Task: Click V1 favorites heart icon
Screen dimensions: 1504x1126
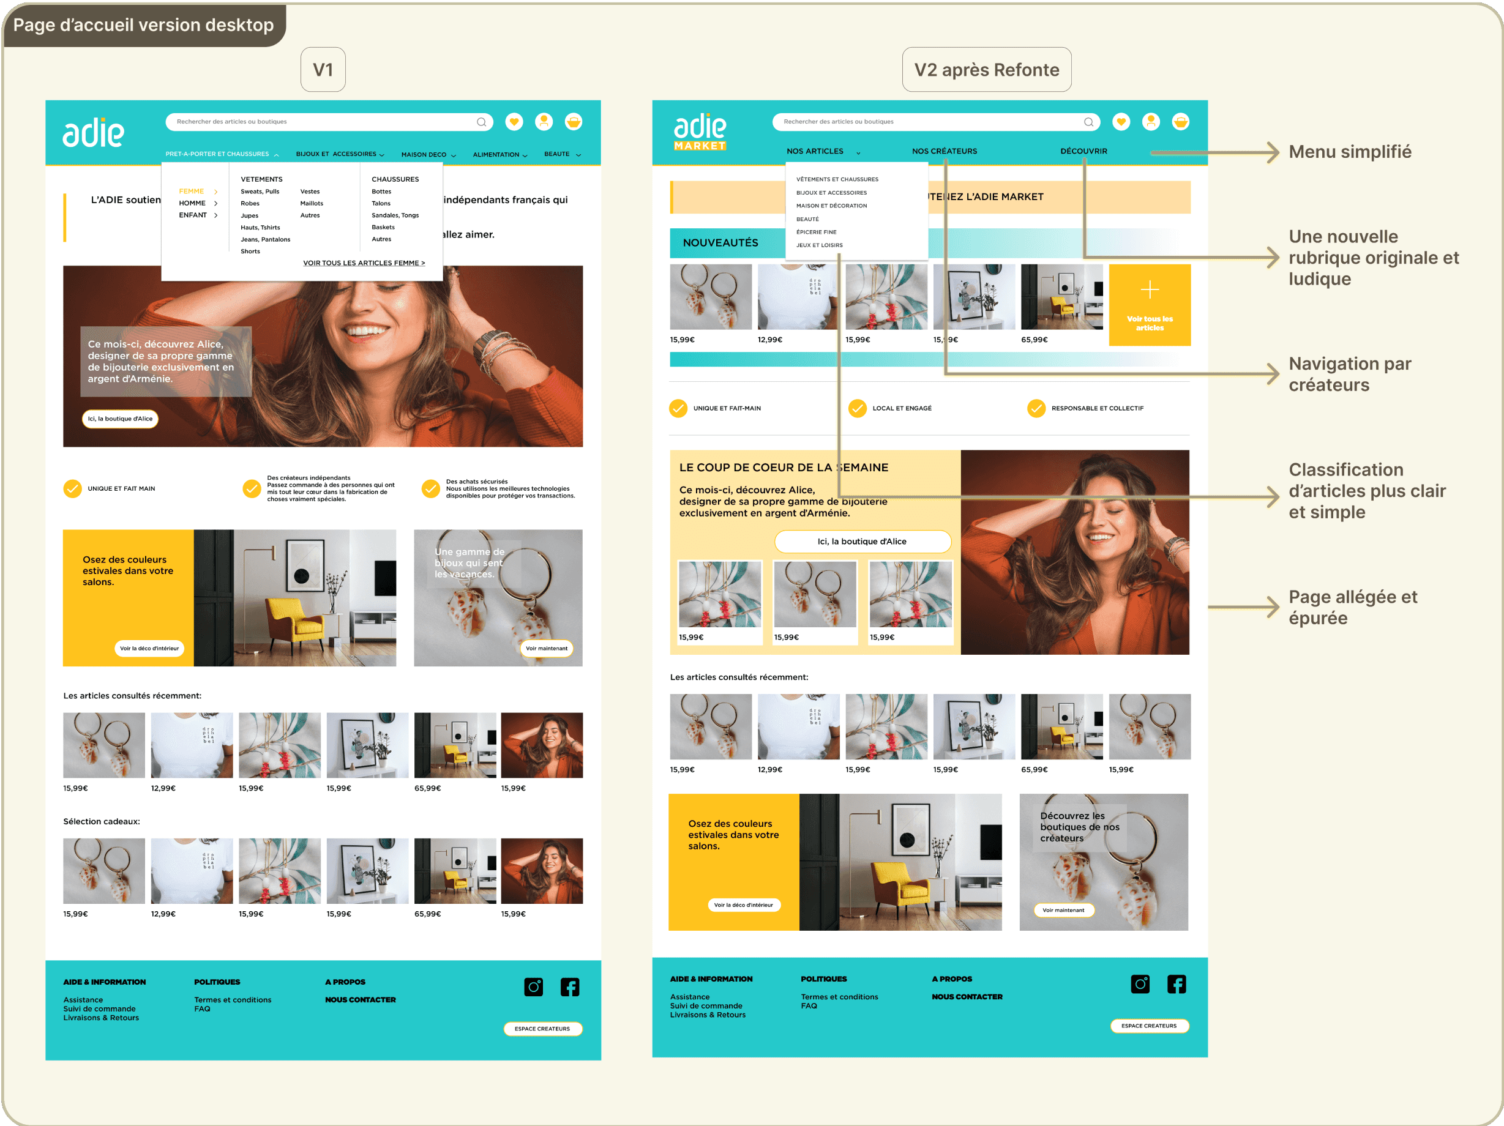Action: point(514,122)
